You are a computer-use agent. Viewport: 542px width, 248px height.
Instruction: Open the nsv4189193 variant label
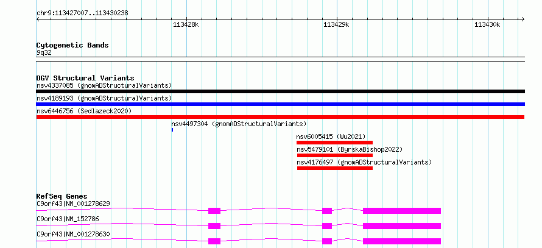(104, 98)
